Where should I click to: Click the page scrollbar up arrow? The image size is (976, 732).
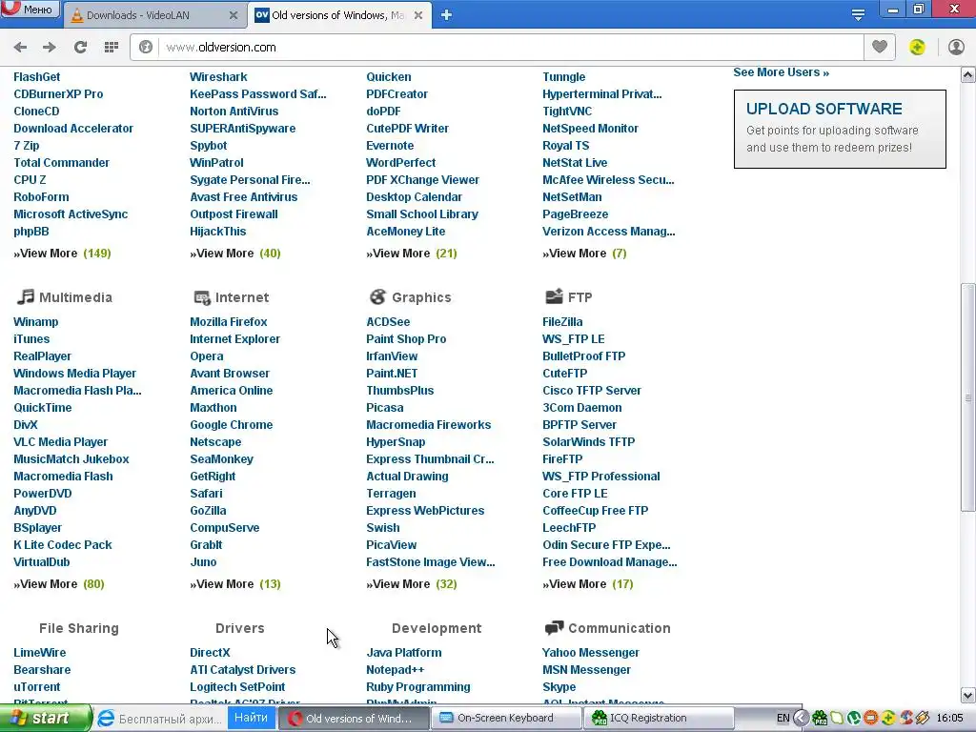[968, 75]
